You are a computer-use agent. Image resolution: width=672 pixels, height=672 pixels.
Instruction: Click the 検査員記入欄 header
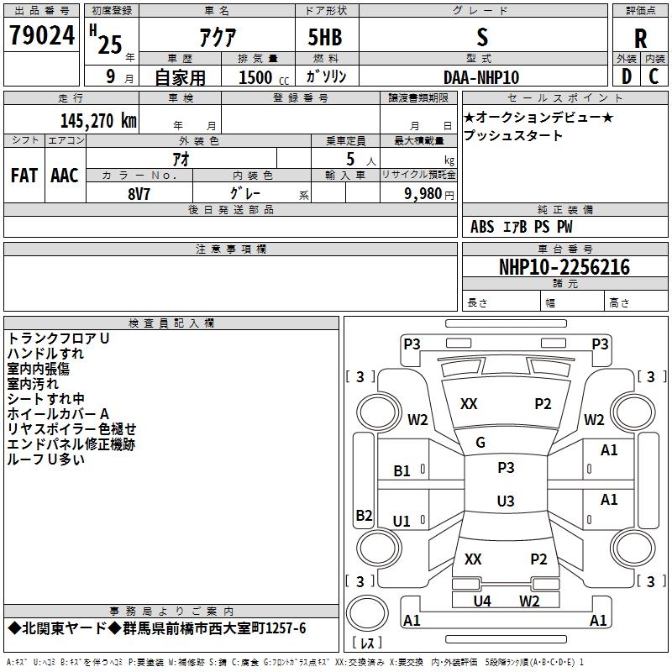pos(171,323)
